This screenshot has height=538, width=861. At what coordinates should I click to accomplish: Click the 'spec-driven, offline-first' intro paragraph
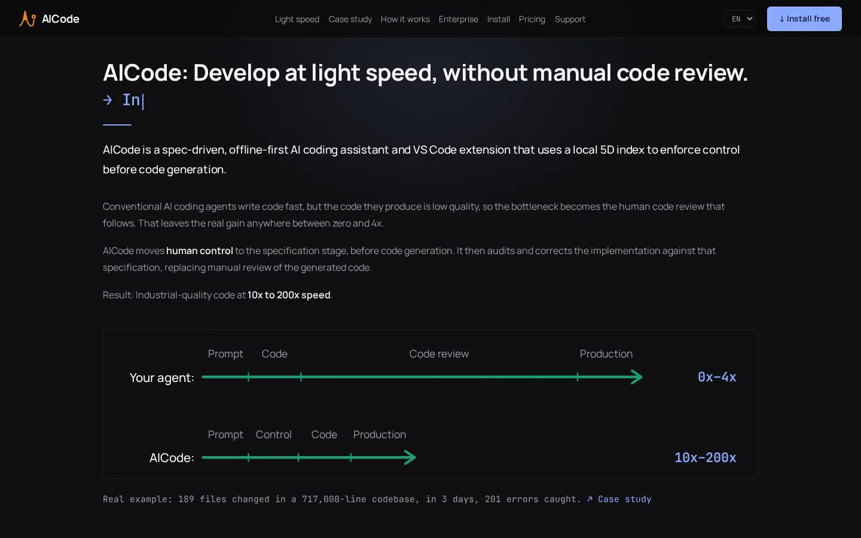click(x=421, y=160)
